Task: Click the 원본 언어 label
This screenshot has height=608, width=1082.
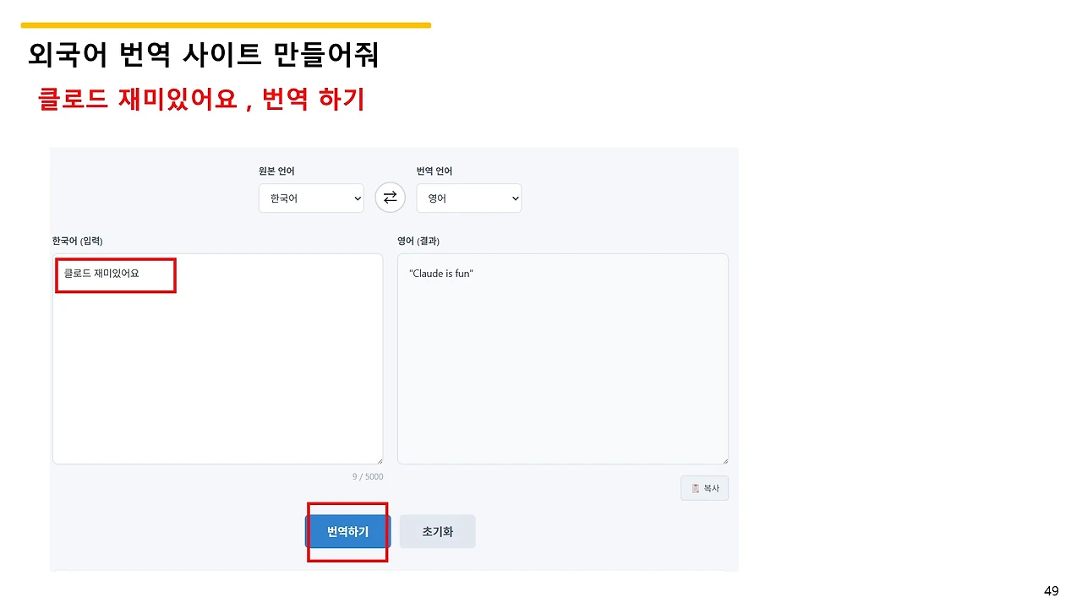Action: click(276, 171)
